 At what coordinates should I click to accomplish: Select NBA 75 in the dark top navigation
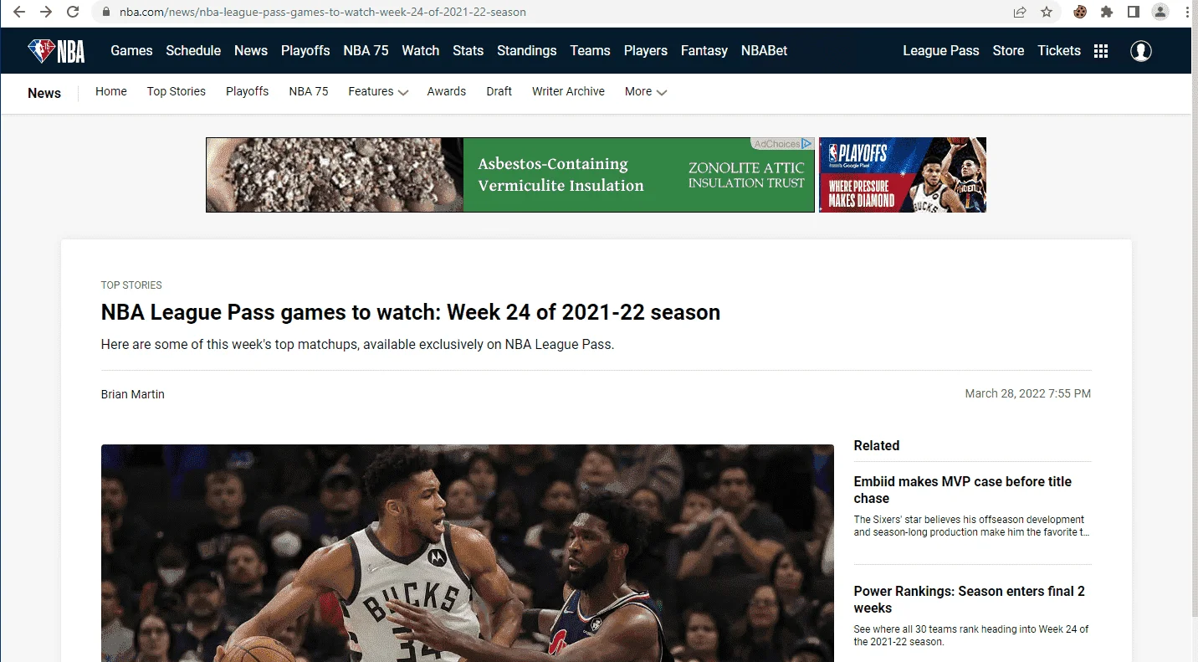click(366, 50)
